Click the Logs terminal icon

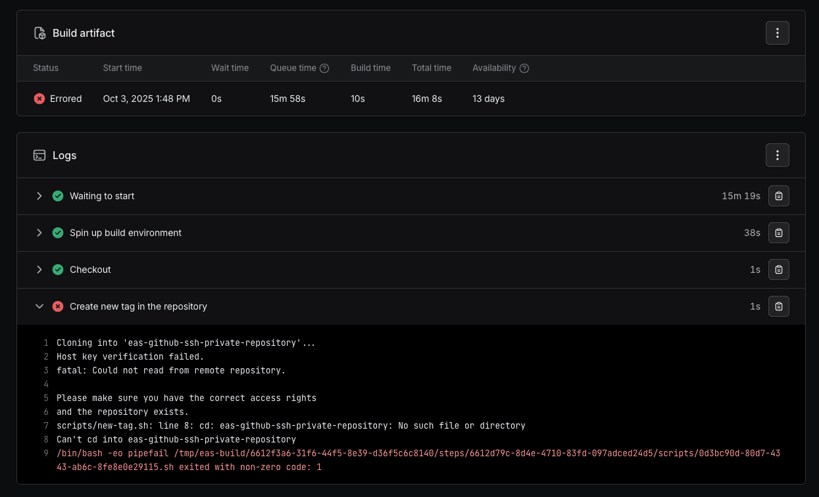(x=39, y=155)
